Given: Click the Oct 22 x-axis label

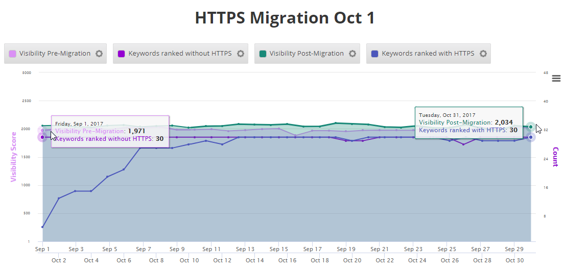Looking at the screenshot, I should point(385,261).
